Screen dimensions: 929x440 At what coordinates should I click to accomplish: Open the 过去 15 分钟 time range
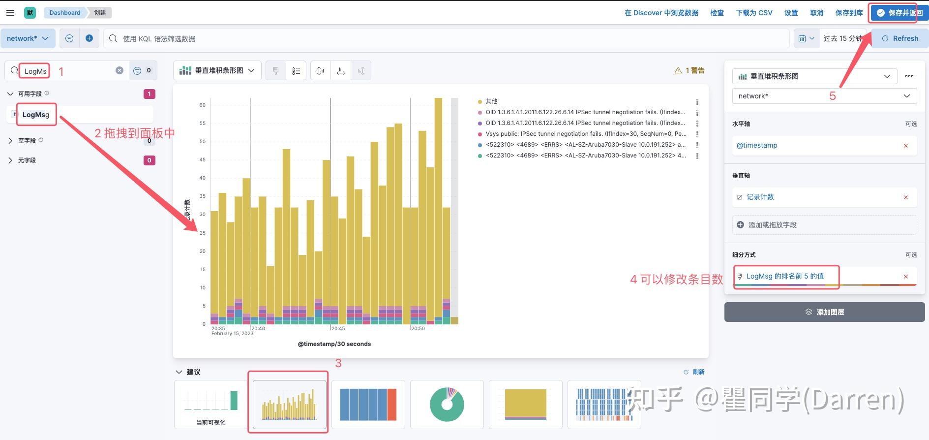tap(842, 38)
